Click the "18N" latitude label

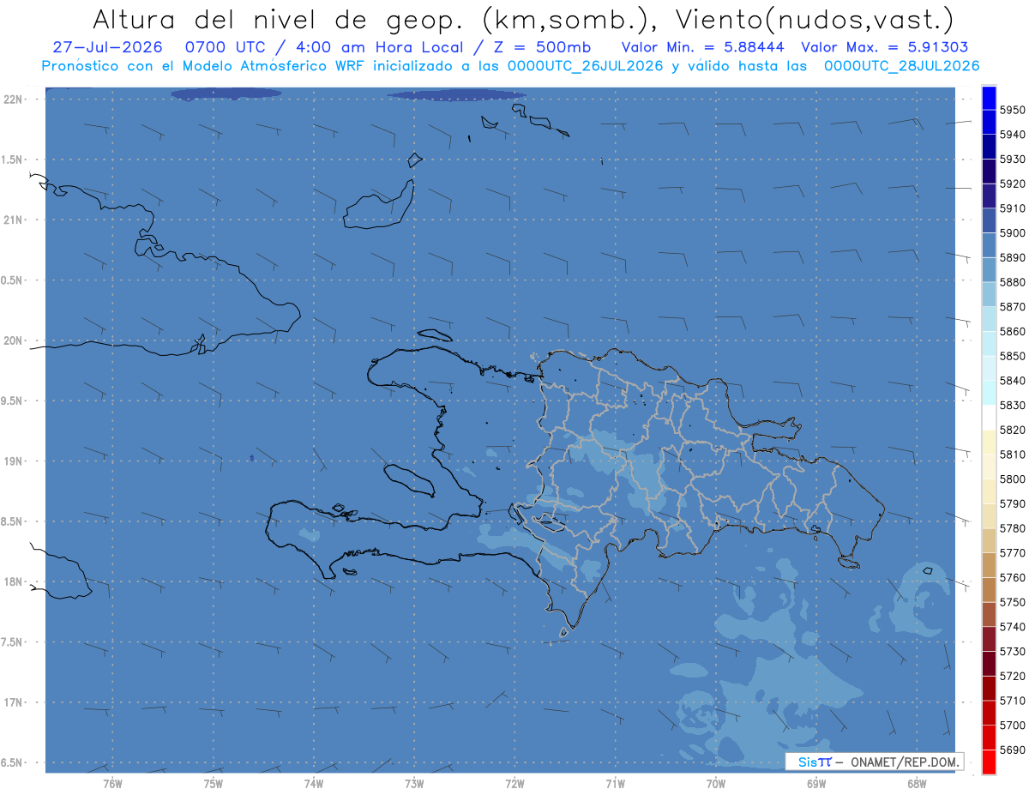pyautogui.click(x=14, y=581)
